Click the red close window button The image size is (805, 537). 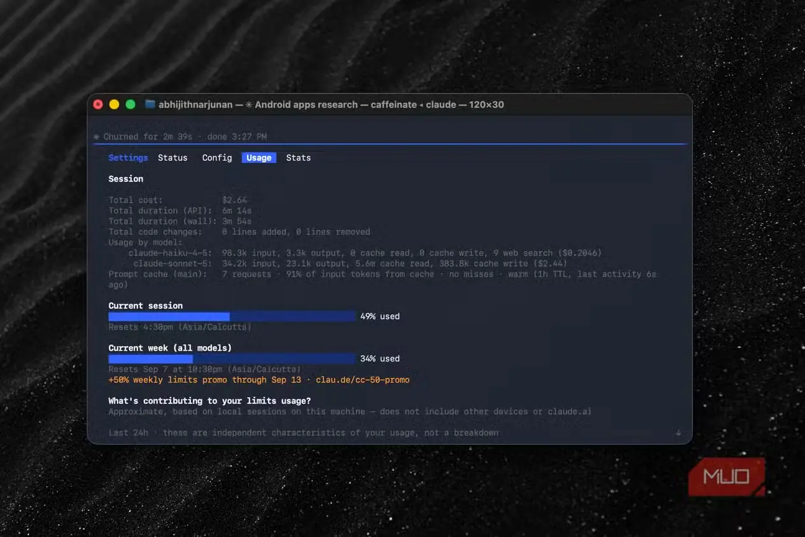(98, 104)
